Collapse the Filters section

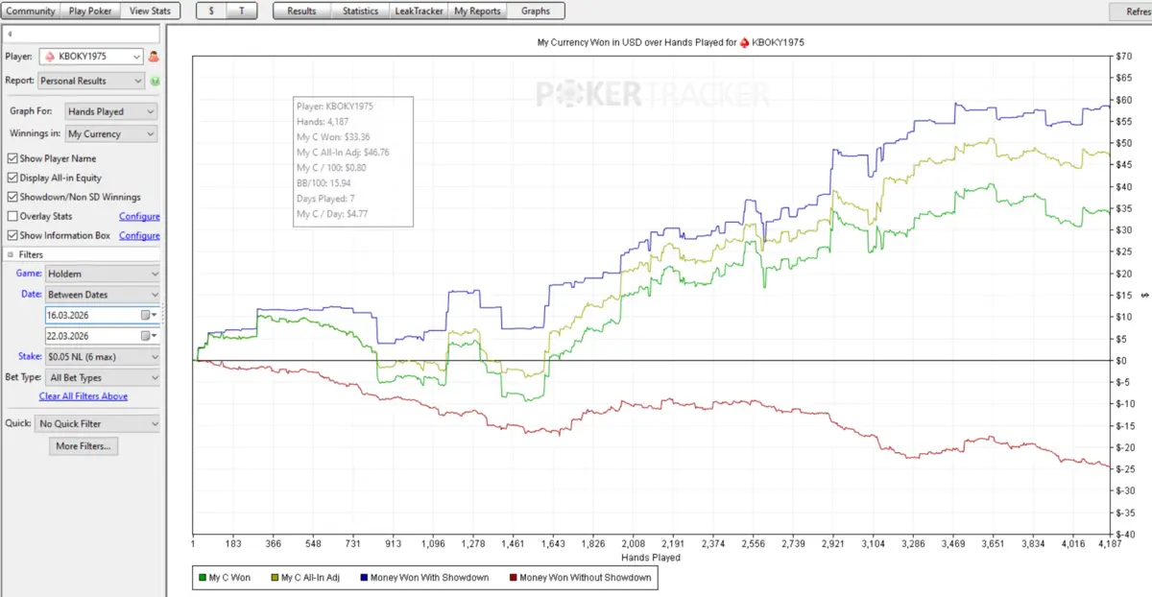[x=11, y=254]
